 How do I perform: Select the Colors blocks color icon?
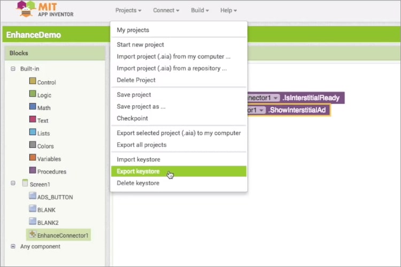pos(33,145)
